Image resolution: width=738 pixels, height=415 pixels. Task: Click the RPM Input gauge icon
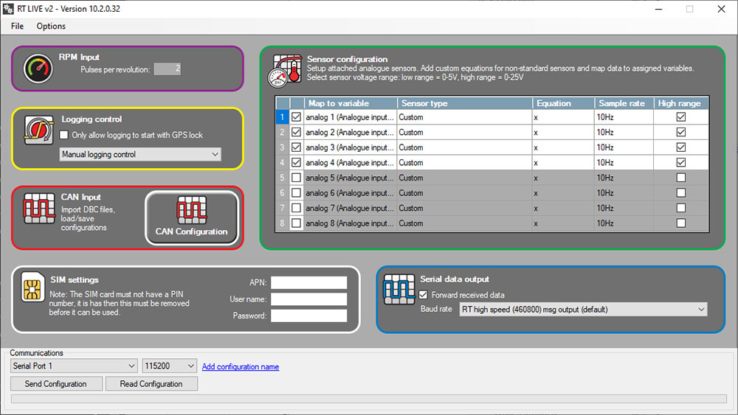[x=38, y=69]
